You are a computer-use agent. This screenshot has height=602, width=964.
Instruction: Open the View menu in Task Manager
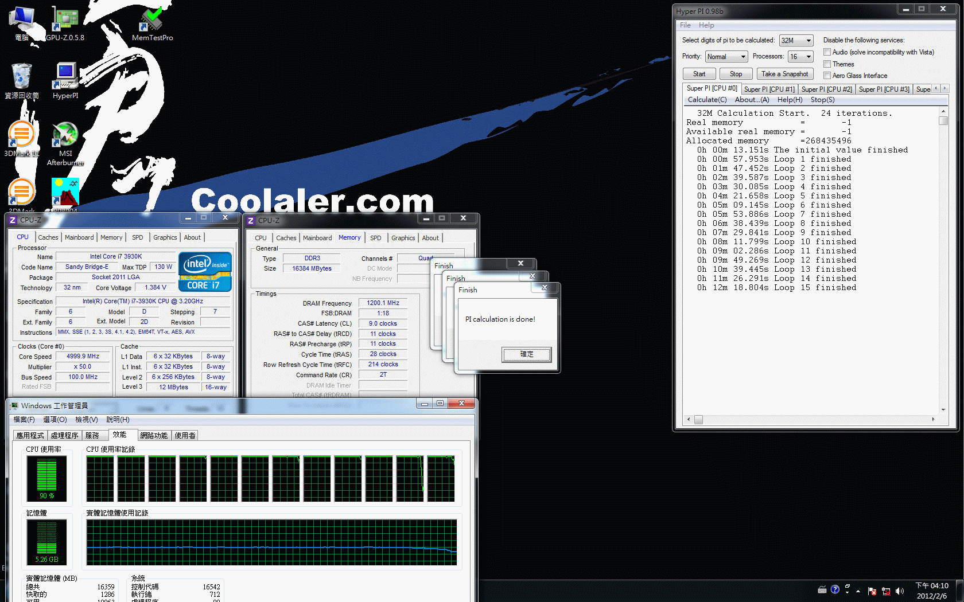coord(86,420)
